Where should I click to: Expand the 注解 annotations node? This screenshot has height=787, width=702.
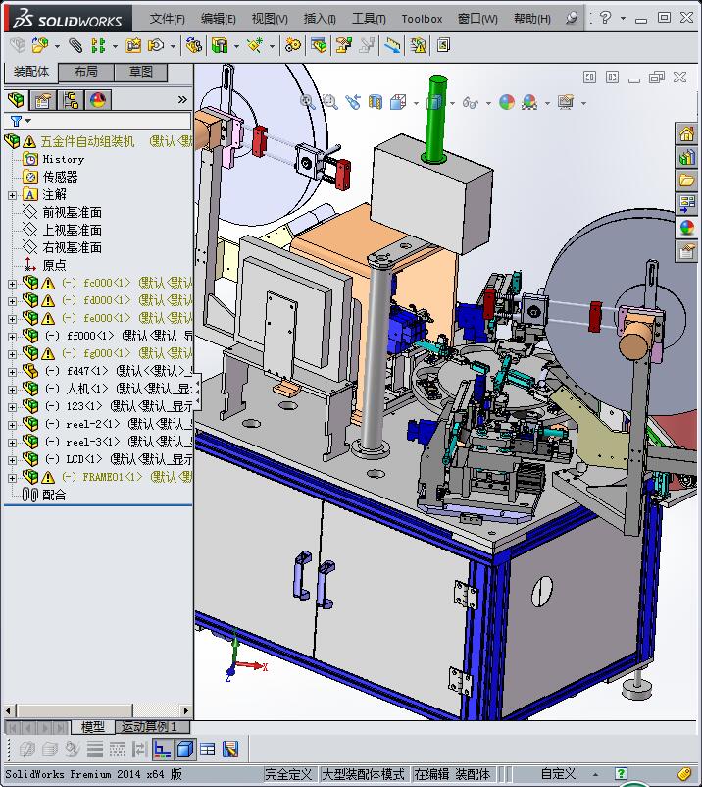12,195
